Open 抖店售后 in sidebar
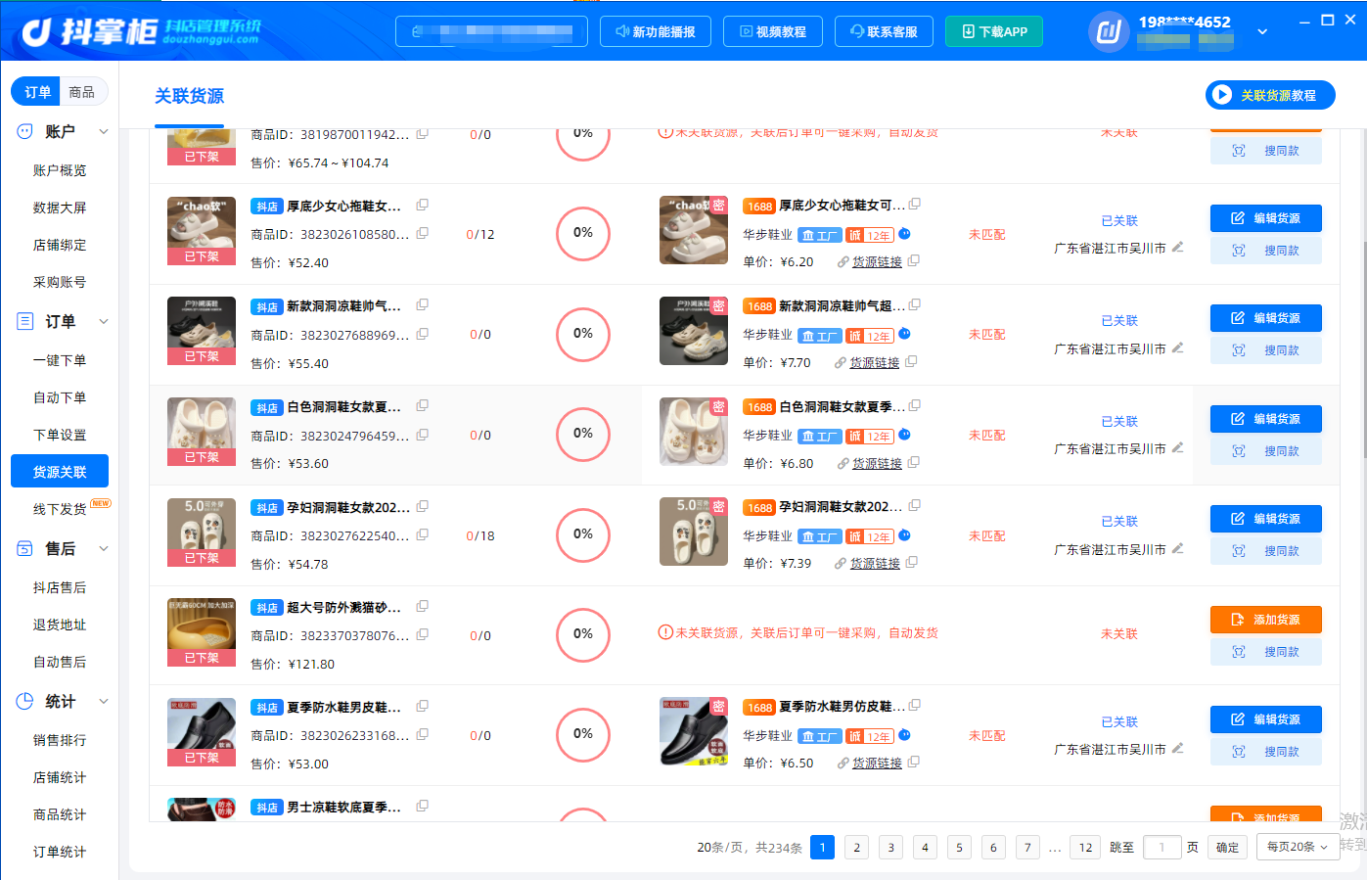This screenshot has width=1367, height=880. click(60, 587)
